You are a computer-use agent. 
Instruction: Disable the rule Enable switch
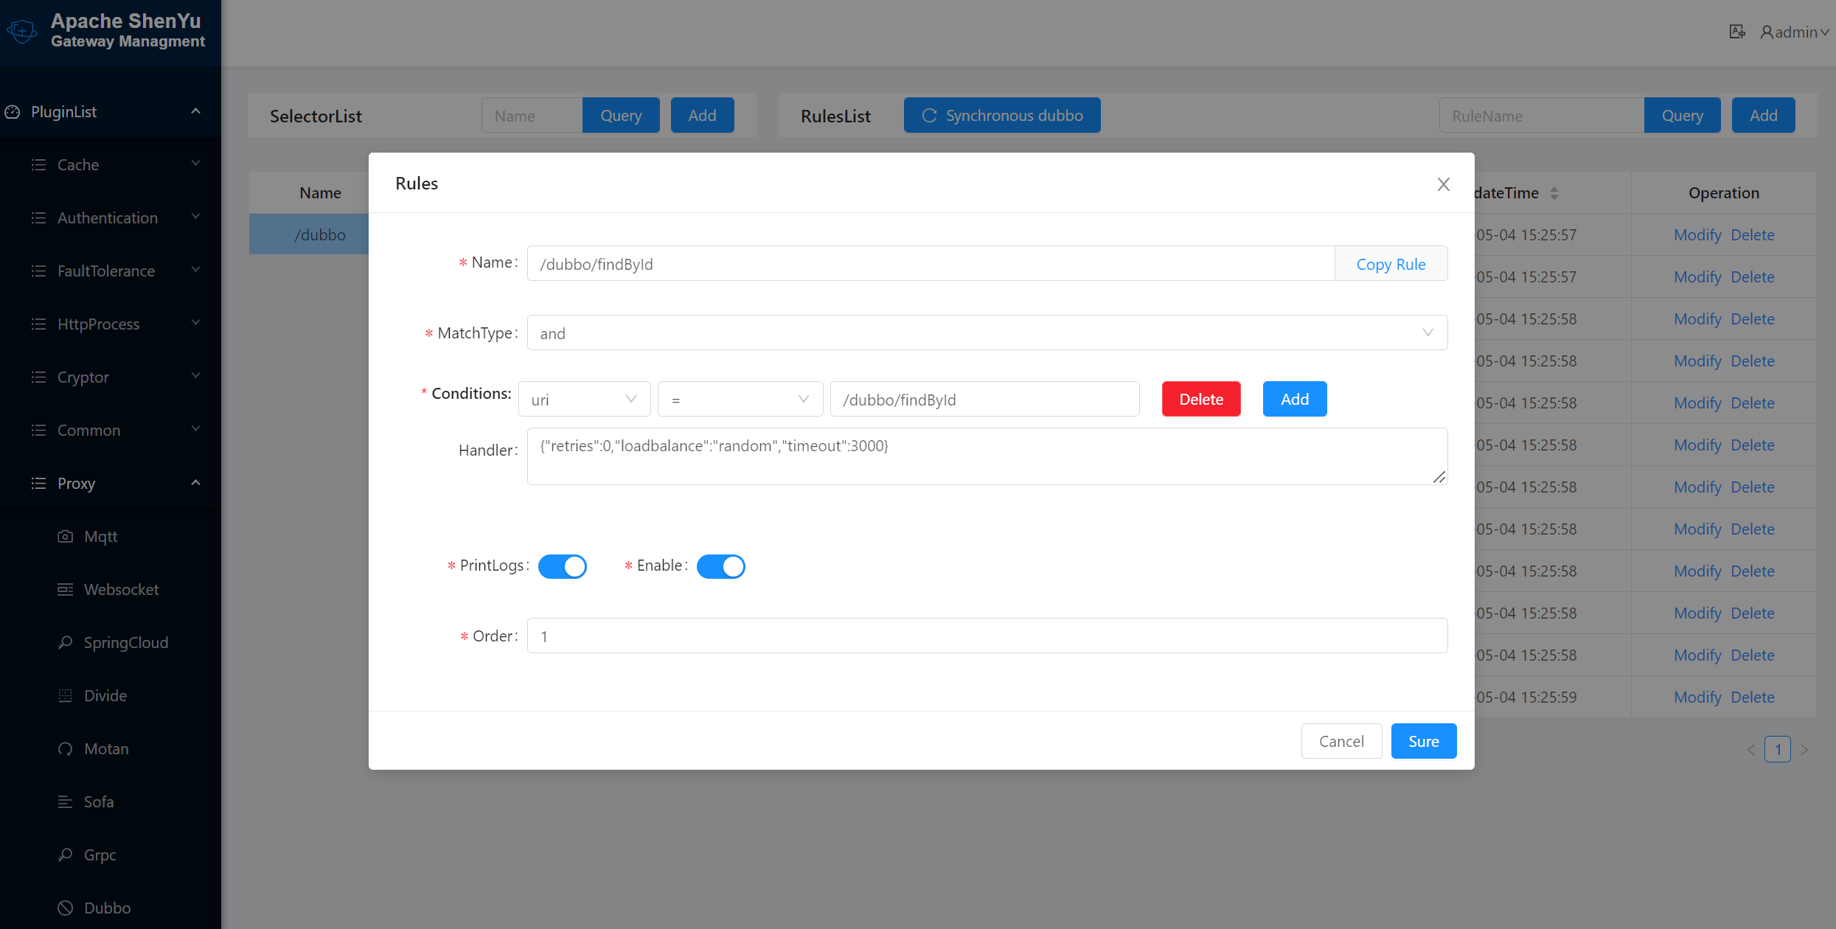[721, 566]
